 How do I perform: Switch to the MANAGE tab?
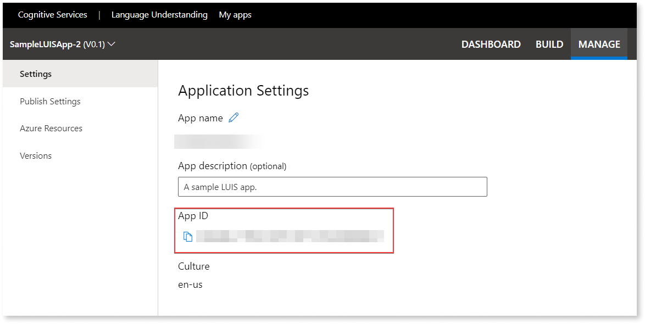coord(599,44)
